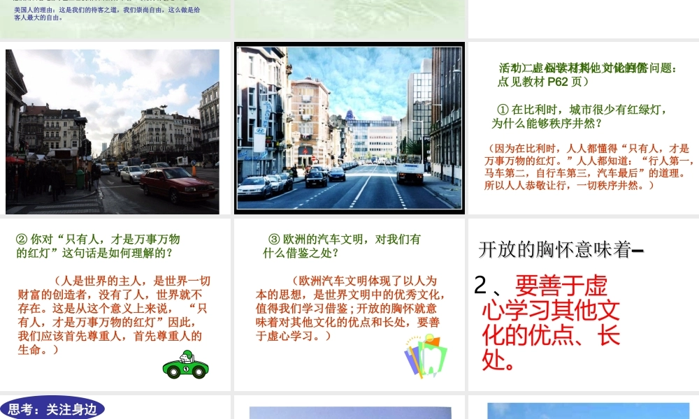Click the red text 要善于虚
Image resolution: width=699 pixels, height=419 pixels.
(561, 286)
